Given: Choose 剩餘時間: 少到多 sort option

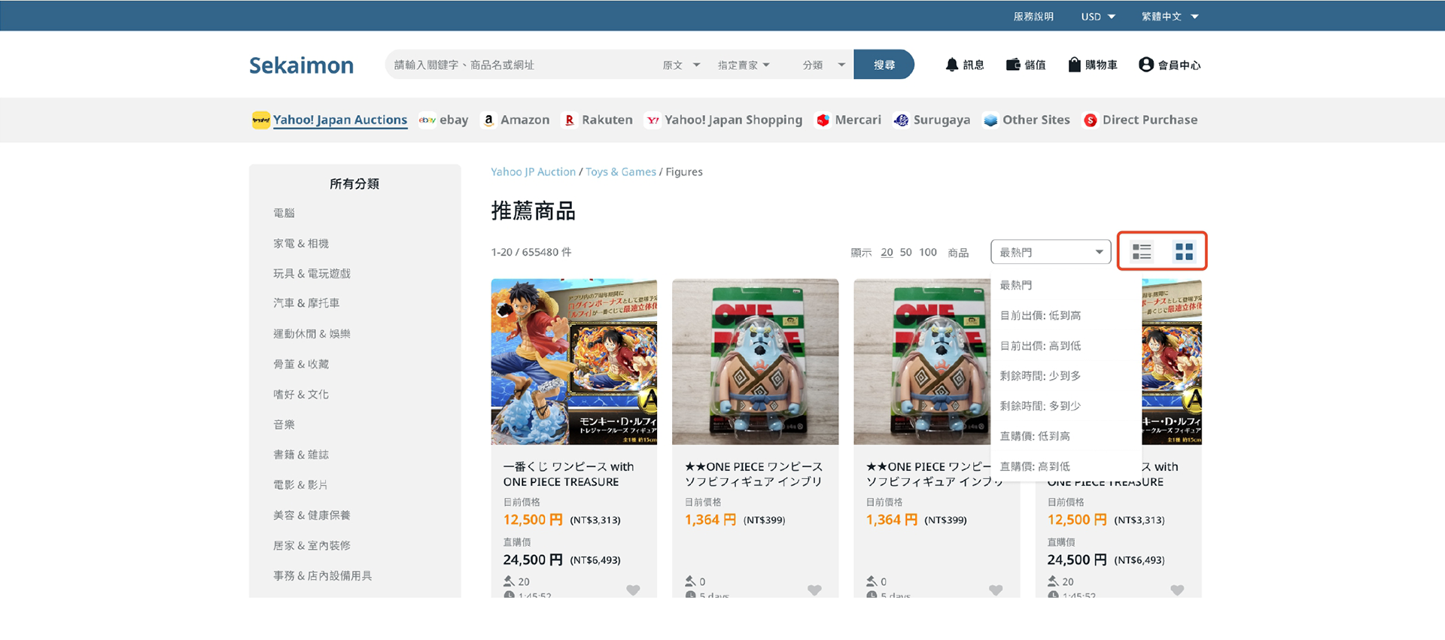Looking at the screenshot, I should [1040, 375].
